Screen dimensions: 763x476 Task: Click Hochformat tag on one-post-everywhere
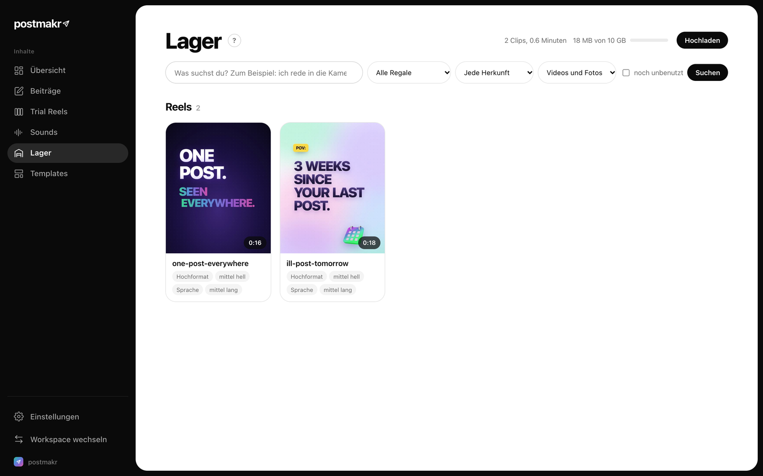(x=192, y=277)
